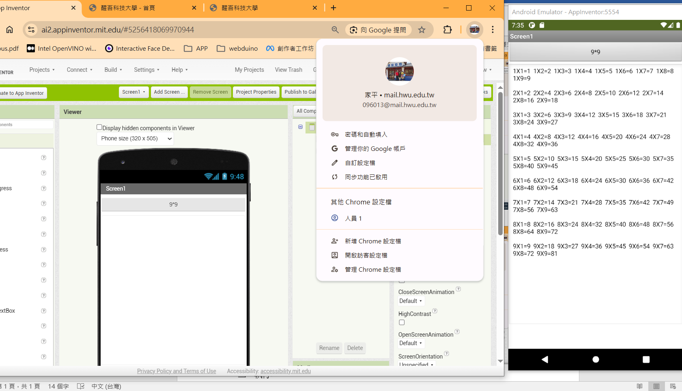Expand the Screen1 screen selector dropdown
This screenshot has height=391, width=682.
(133, 92)
